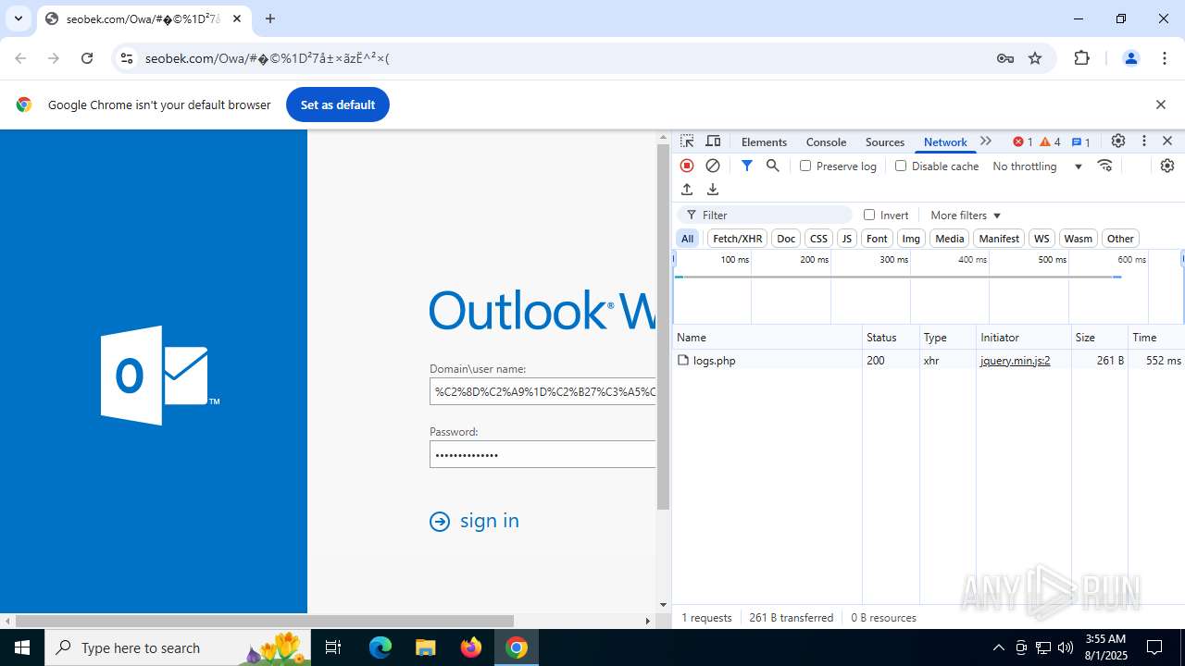Reload the current page
1185x666 pixels.
pos(87,58)
